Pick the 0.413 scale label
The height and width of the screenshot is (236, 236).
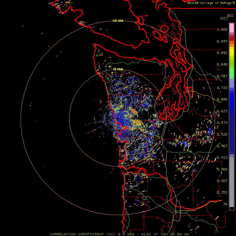pos(222,158)
